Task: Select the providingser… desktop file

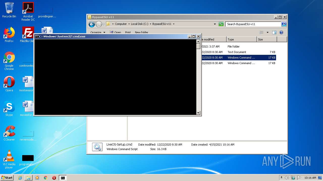Action: [x=47, y=12]
